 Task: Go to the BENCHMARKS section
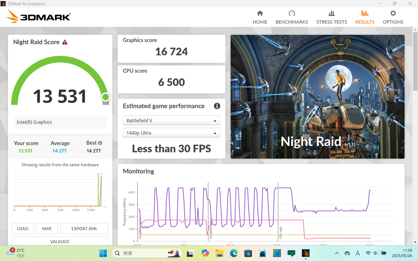292,17
